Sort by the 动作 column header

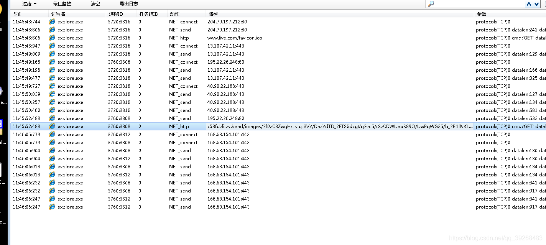[186, 14]
